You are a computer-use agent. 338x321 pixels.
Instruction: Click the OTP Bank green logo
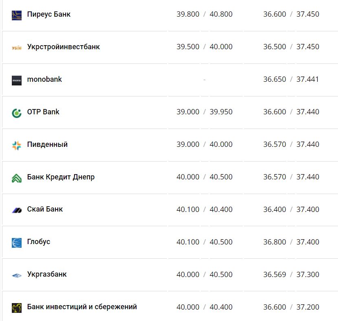point(17,113)
